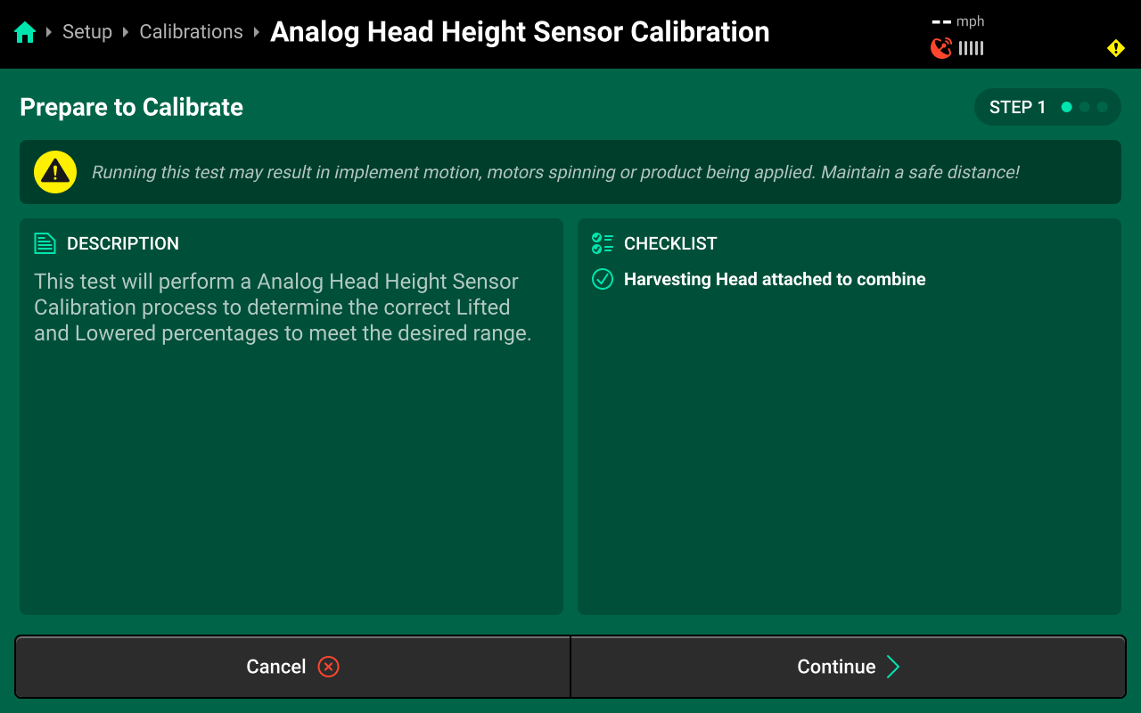Click the Description document icon
The height and width of the screenshot is (713, 1141).
[45, 243]
